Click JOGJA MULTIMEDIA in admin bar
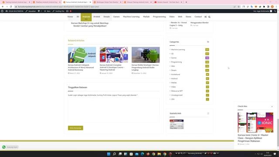 14,11
